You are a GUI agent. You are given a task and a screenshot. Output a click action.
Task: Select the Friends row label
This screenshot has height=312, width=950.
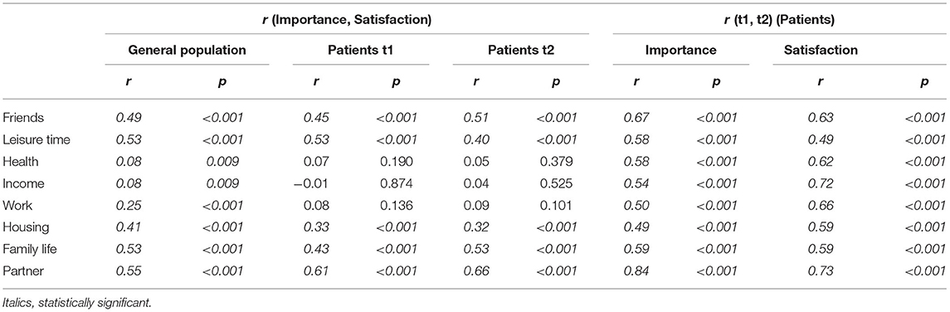tap(19, 119)
